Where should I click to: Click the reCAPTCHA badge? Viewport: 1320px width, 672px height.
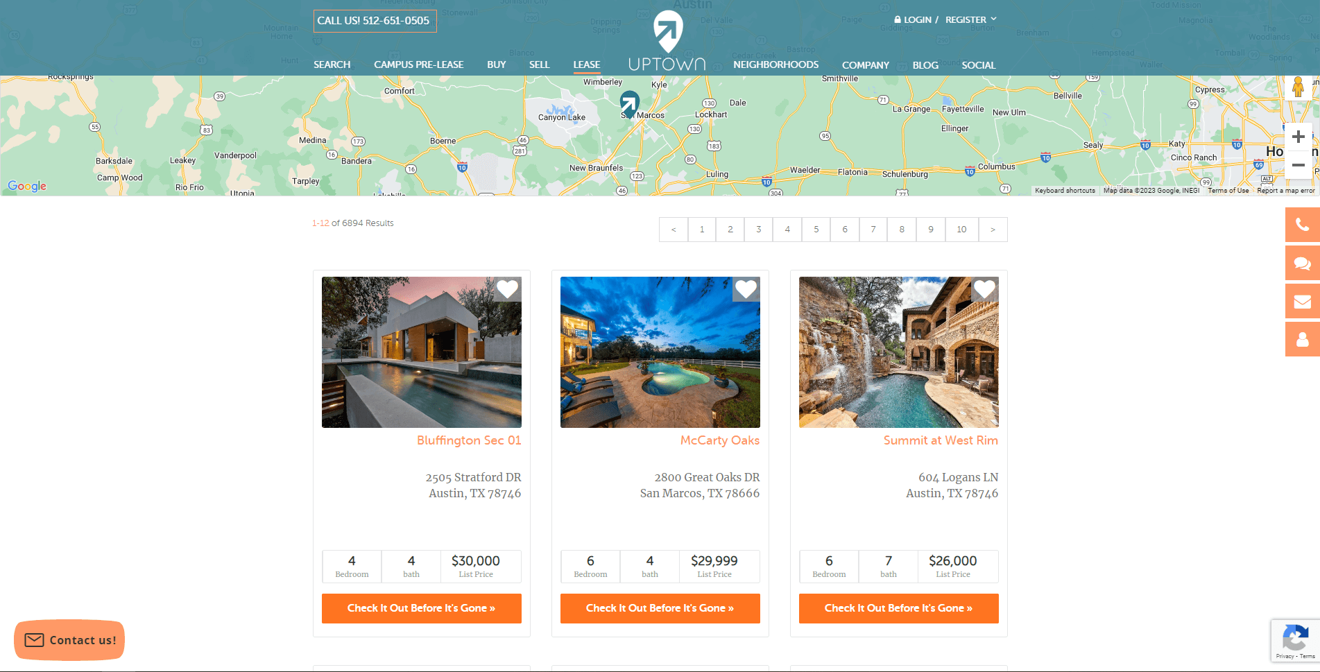click(x=1295, y=641)
